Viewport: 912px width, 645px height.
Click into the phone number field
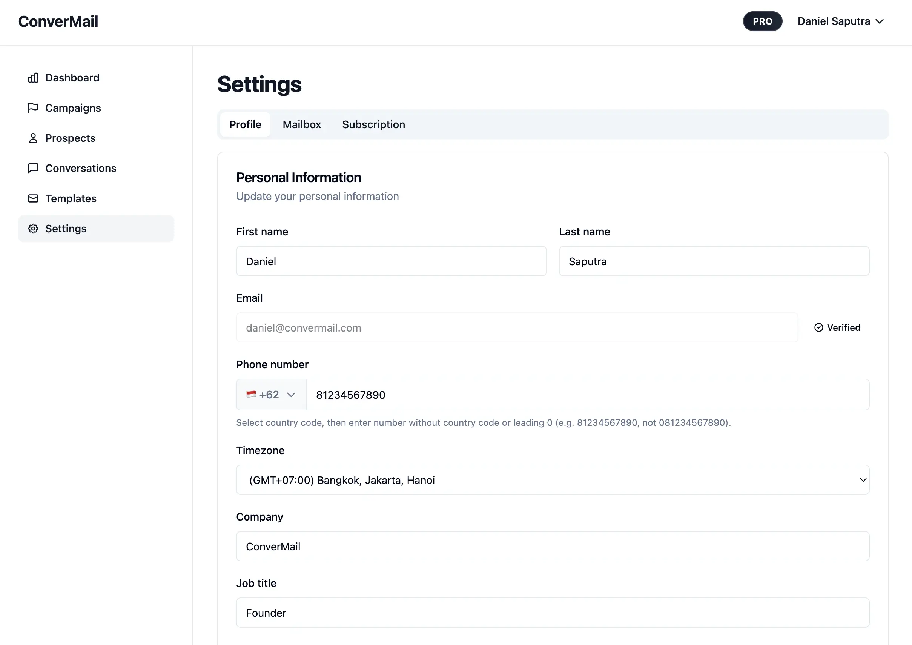[588, 395]
